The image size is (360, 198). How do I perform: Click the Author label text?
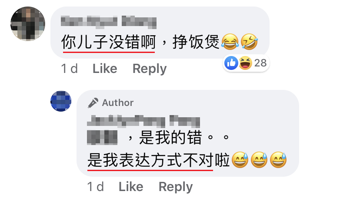coord(117,102)
